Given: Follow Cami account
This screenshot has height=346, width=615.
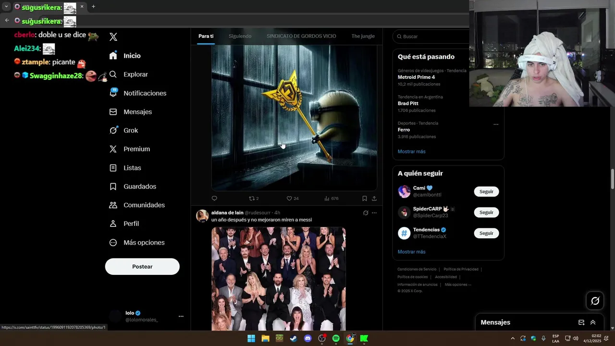Looking at the screenshot, I should tap(486, 192).
